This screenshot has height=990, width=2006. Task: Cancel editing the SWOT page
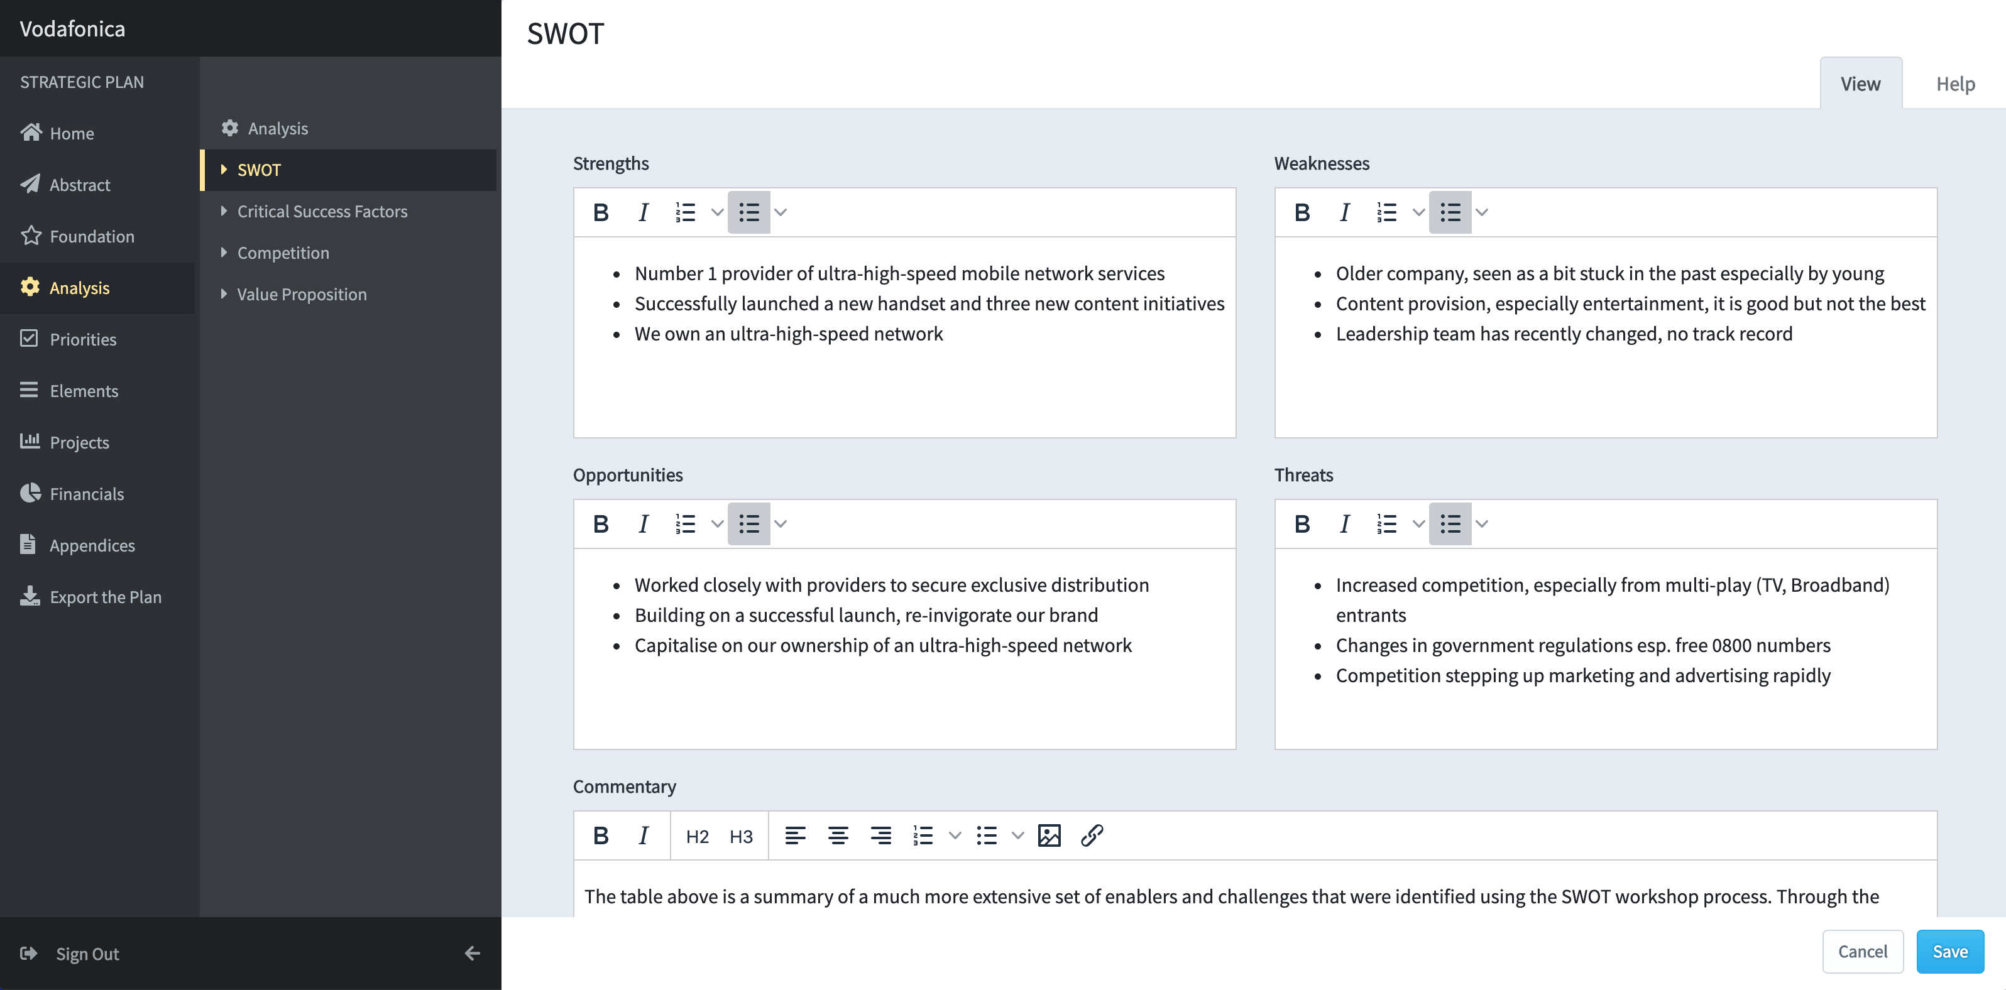click(1862, 951)
